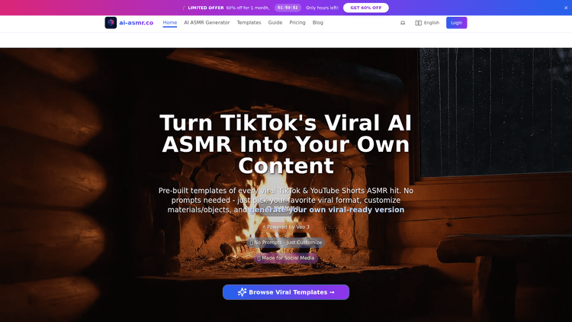Dismiss the limited offer banner
572x322 pixels.
point(566,8)
